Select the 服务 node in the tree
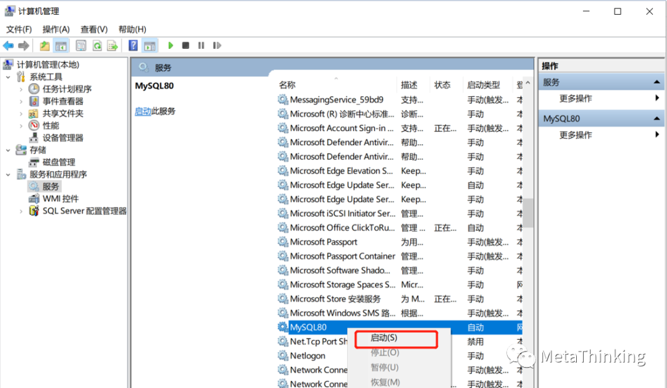The image size is (667, 388). [51, 187]
